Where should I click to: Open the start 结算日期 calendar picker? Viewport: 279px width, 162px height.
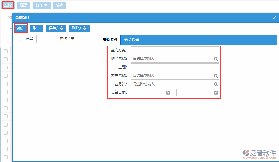pyautogui.click(x=168, y=92)
